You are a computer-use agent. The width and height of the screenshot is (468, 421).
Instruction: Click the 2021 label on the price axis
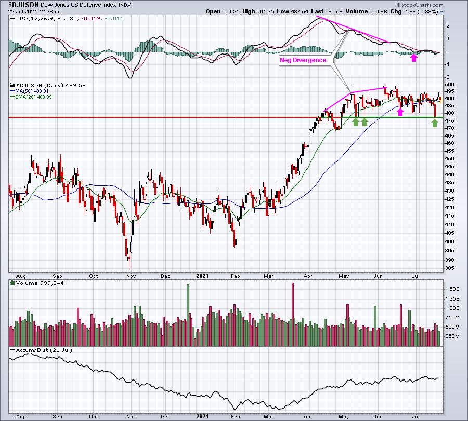click(202, 276)
